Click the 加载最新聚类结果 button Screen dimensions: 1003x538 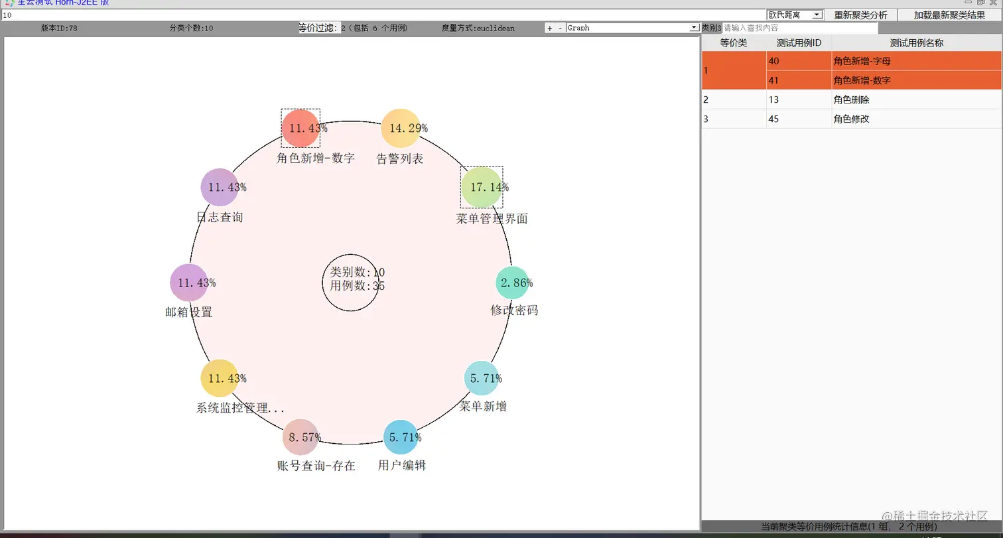point(950,14)
